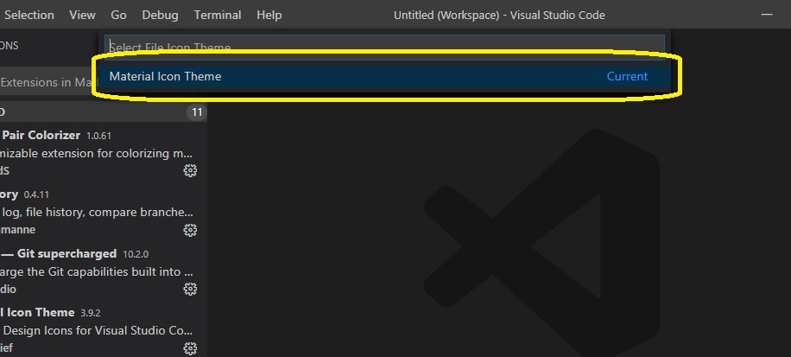
Task: Click the installed extensions count badge 11
Action: point(197,112)
